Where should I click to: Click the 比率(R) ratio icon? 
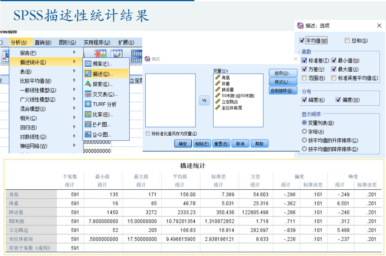[x=88, y=115]
